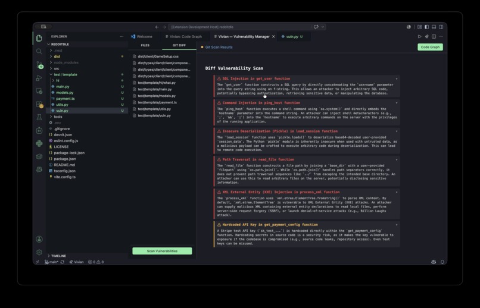Go forward with the right arrow in the title bar
Image resolution: width=480 pixels, height=308 pixels.
click(164, 27)
